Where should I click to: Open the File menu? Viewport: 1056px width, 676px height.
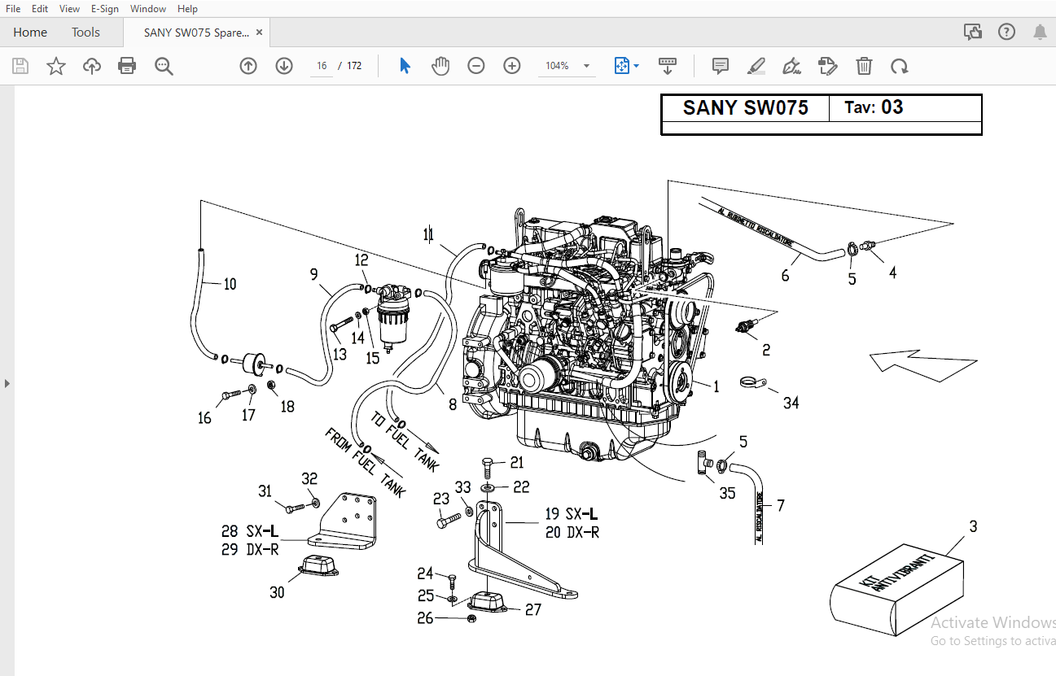13,8
